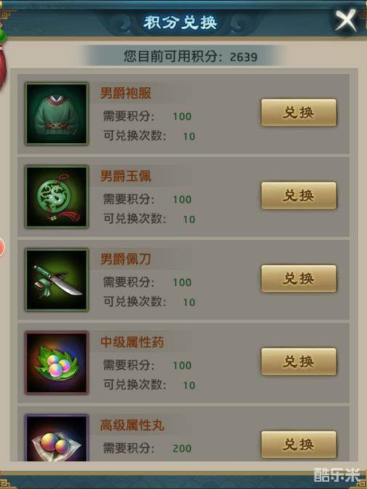Open the 中级属性药 leaf pills icon

tap(57, 363)
